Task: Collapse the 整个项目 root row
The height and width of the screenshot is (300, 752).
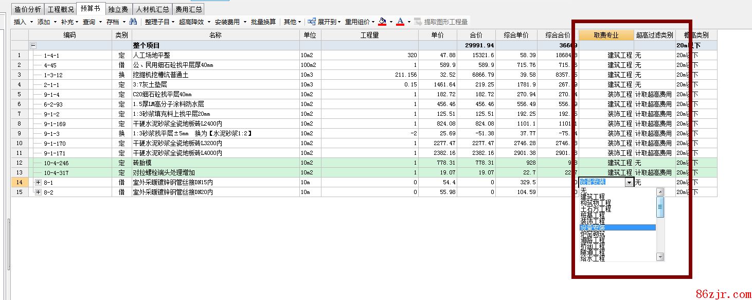Action: 33,45
